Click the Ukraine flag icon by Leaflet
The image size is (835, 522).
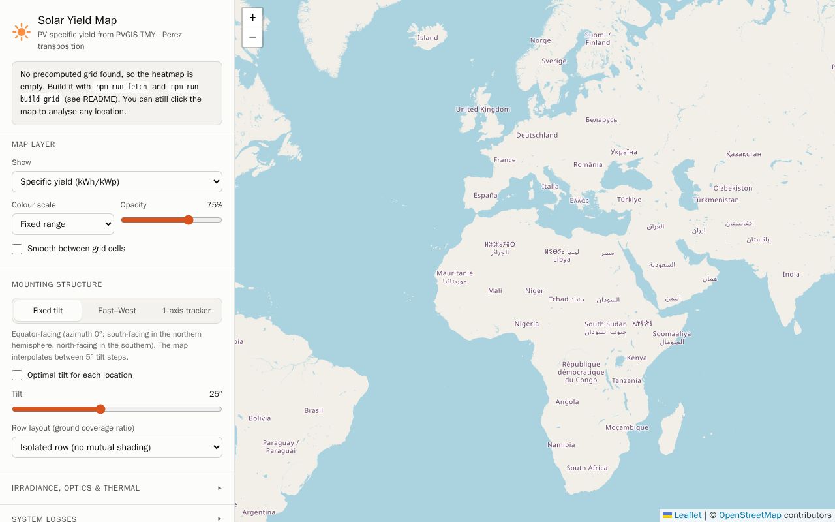point(667,515)
